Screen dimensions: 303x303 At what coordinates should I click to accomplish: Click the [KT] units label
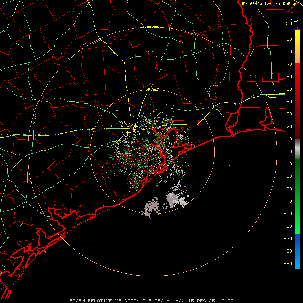point(288,23)
